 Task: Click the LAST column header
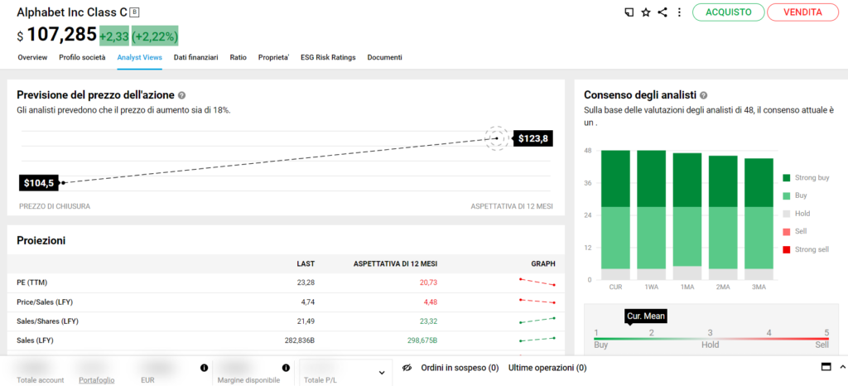point(306,263)
